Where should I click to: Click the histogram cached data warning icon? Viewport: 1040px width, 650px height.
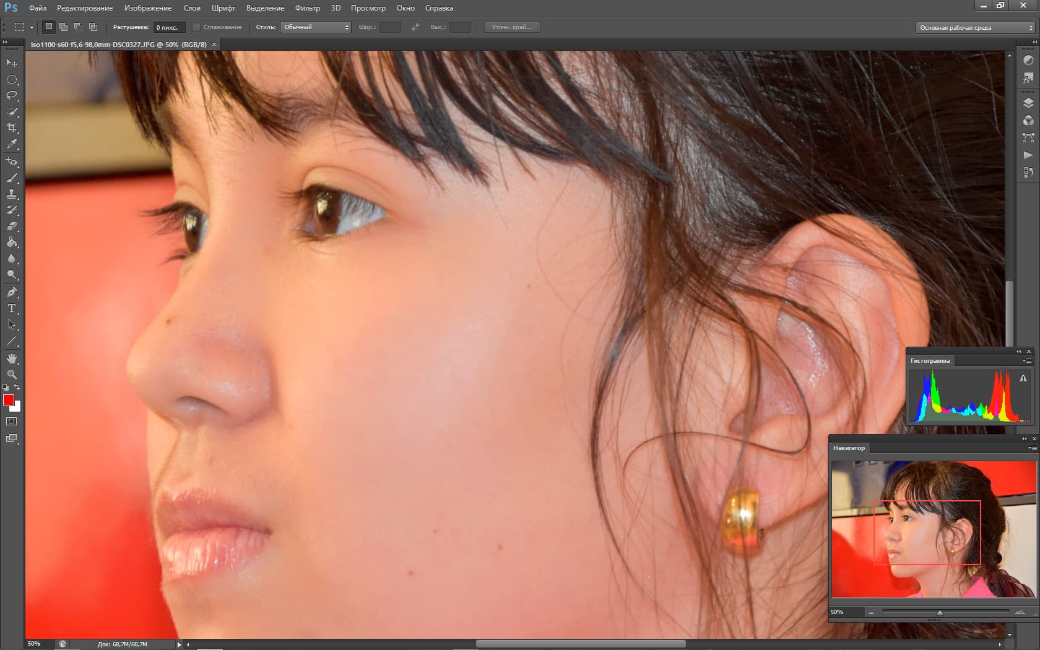coord(1023,378)
